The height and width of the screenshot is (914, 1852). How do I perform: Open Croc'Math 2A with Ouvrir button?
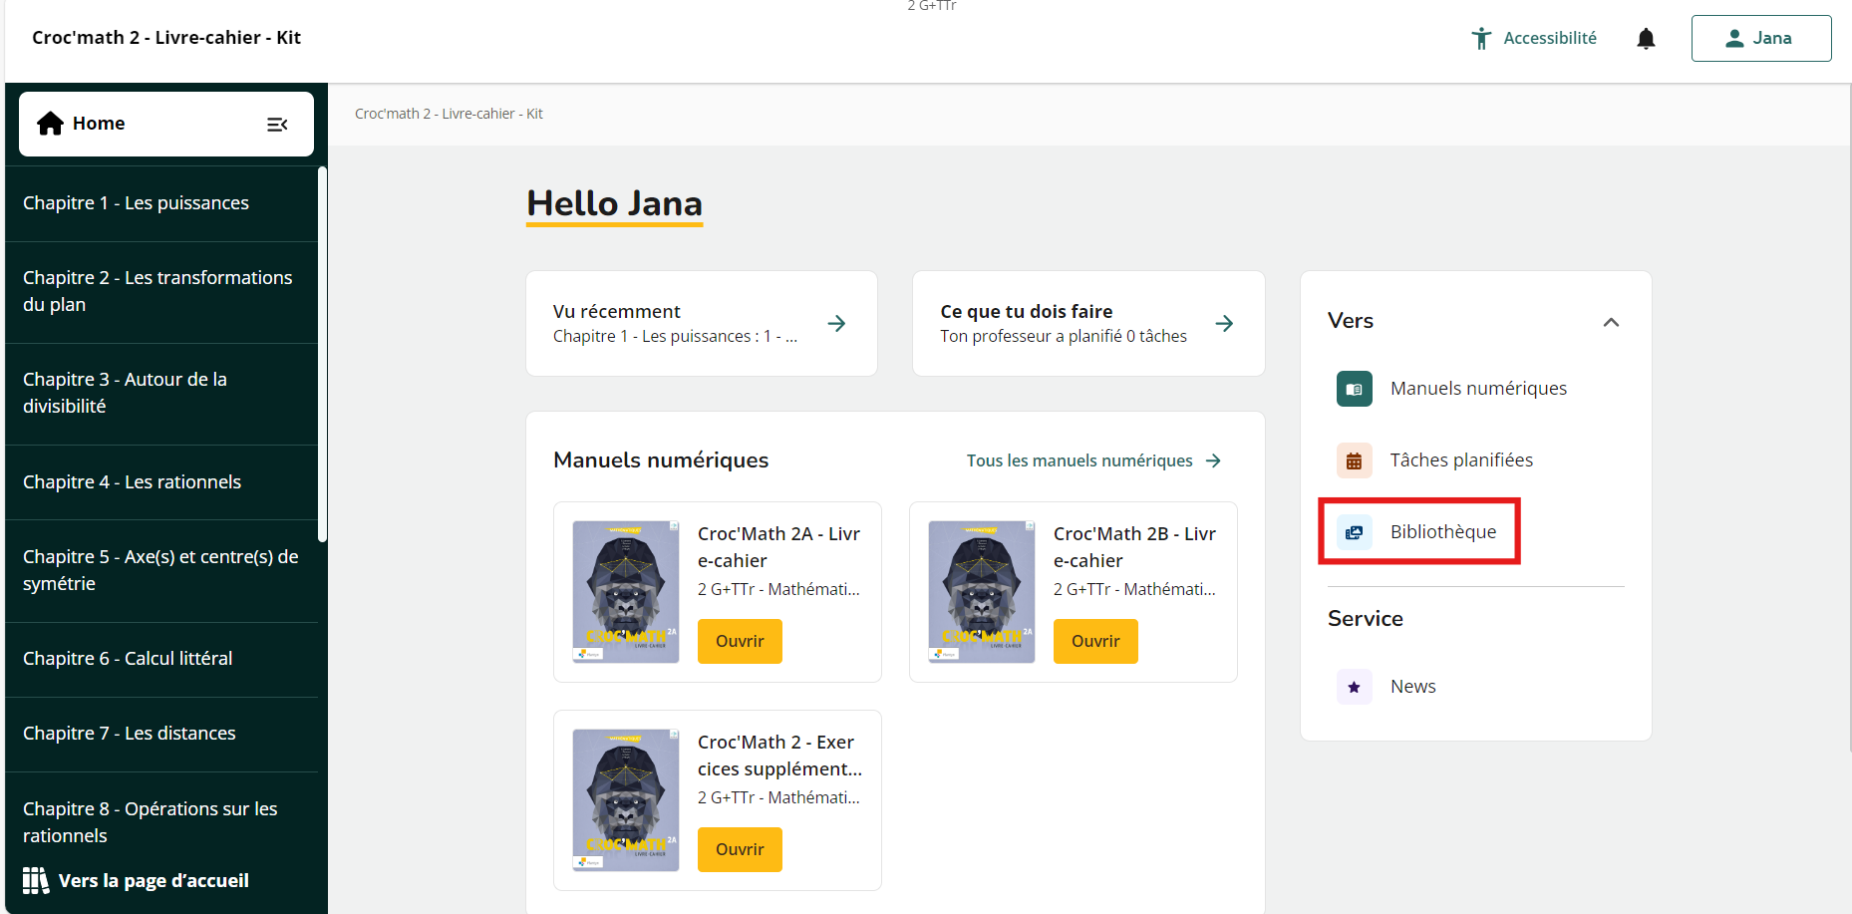tap(740, 641)
